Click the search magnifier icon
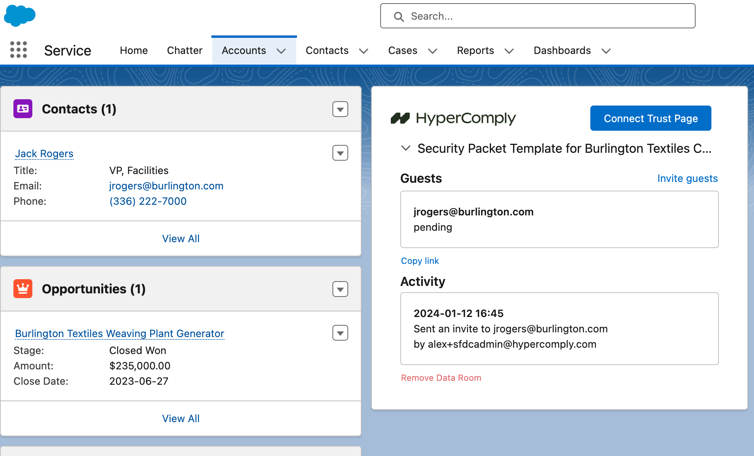754x456 pixels. tap(399, 17)
